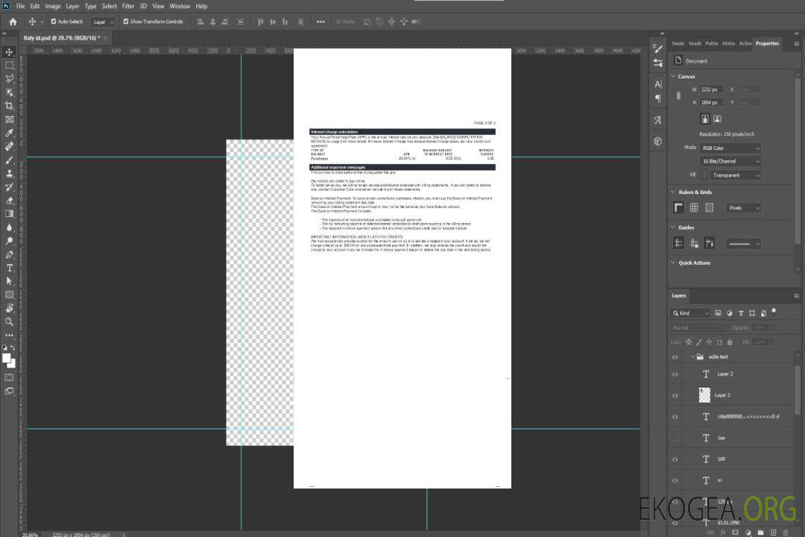Select the Lasso tool
This screenshot has width=805, height=537.
(9, 78)
